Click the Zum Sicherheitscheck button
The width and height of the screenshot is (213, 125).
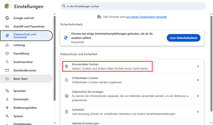183,38
